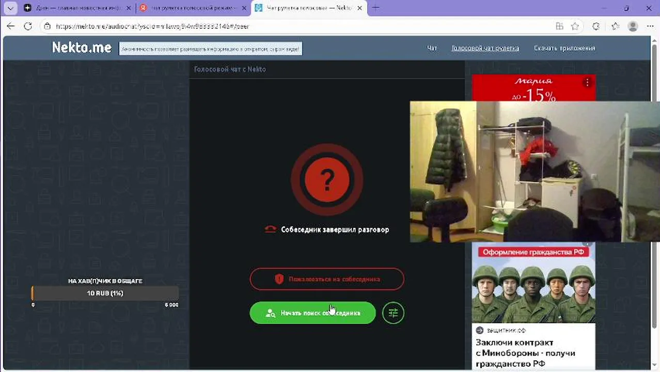
Task: Expand the tab list chevron
Action: pyautogui.click(x=10, y=8)
